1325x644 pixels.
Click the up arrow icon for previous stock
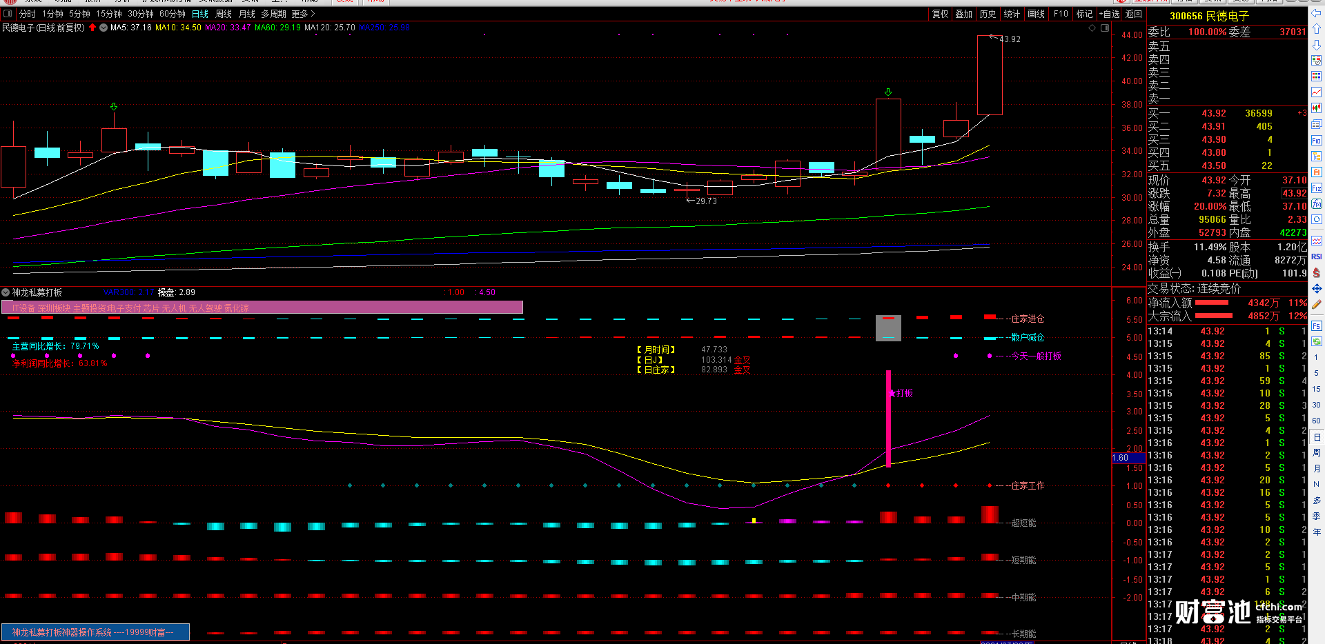tap(1316, 29)
